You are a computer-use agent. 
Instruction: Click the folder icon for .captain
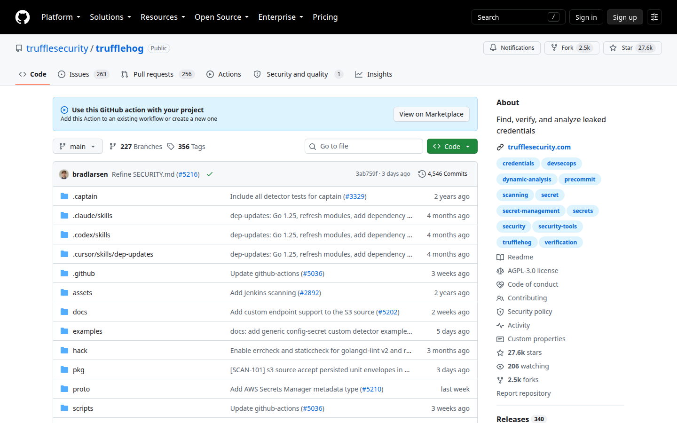tap(64, 196)
